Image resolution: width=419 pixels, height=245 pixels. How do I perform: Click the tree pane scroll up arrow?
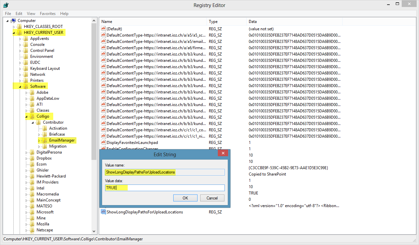coord(94,20)
